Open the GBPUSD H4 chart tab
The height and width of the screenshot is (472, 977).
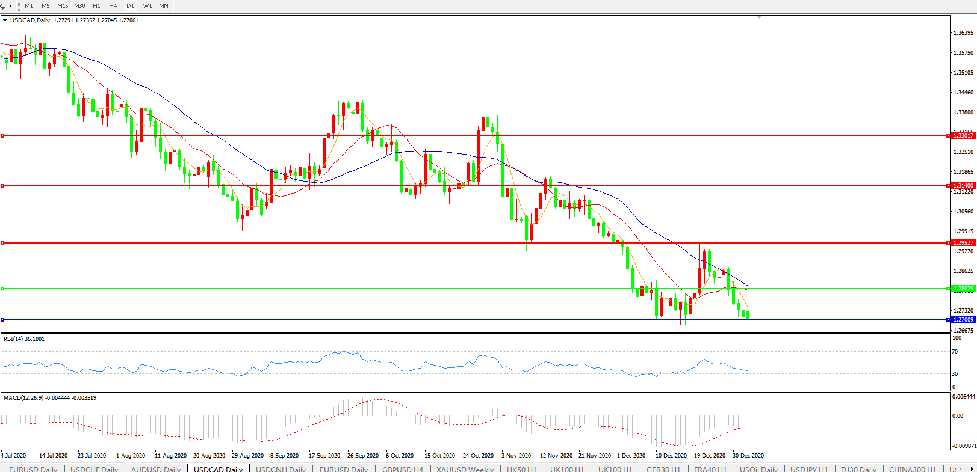tap(402, 468)
